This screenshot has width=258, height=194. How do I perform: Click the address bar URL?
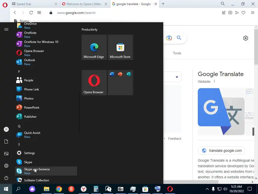coord(76,13)
